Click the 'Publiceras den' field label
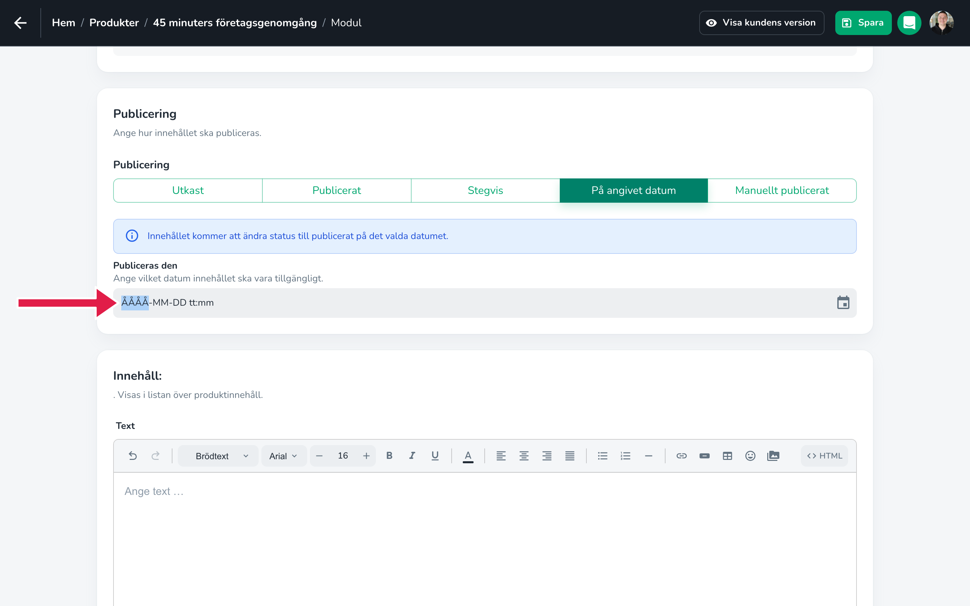Viewport: 970px width, 606px height. click(x=145, y=265)
